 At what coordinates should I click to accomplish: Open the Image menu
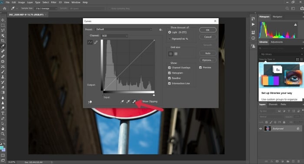[x=21, y=2]
